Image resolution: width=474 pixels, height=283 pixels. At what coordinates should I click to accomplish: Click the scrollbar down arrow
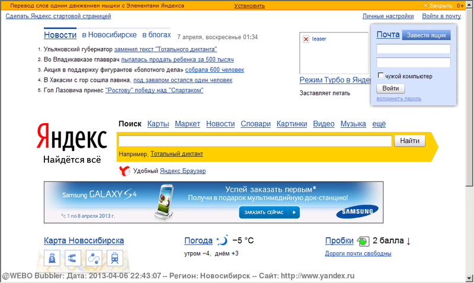[x=469, y=278]
